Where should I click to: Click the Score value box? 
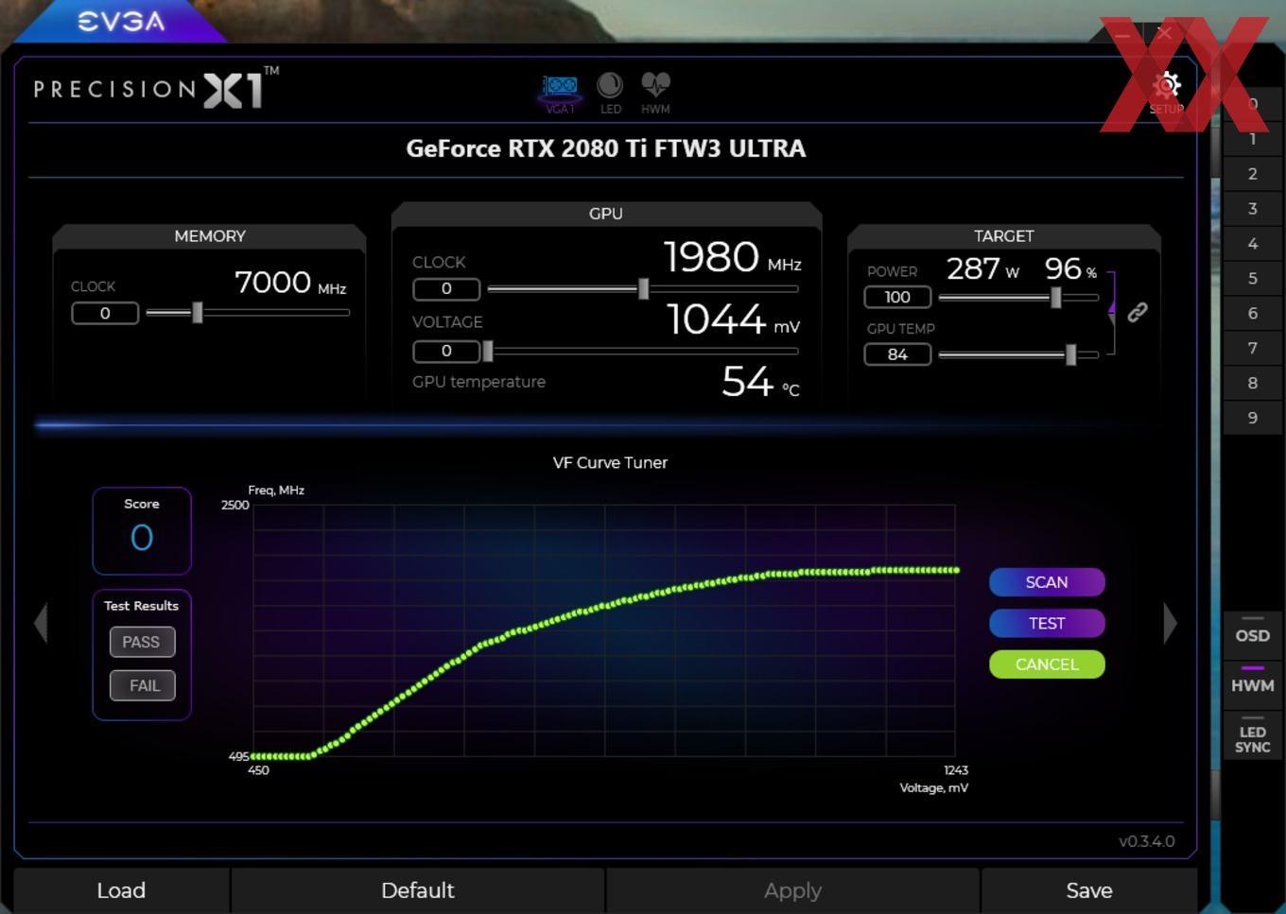tap(142, 530)
